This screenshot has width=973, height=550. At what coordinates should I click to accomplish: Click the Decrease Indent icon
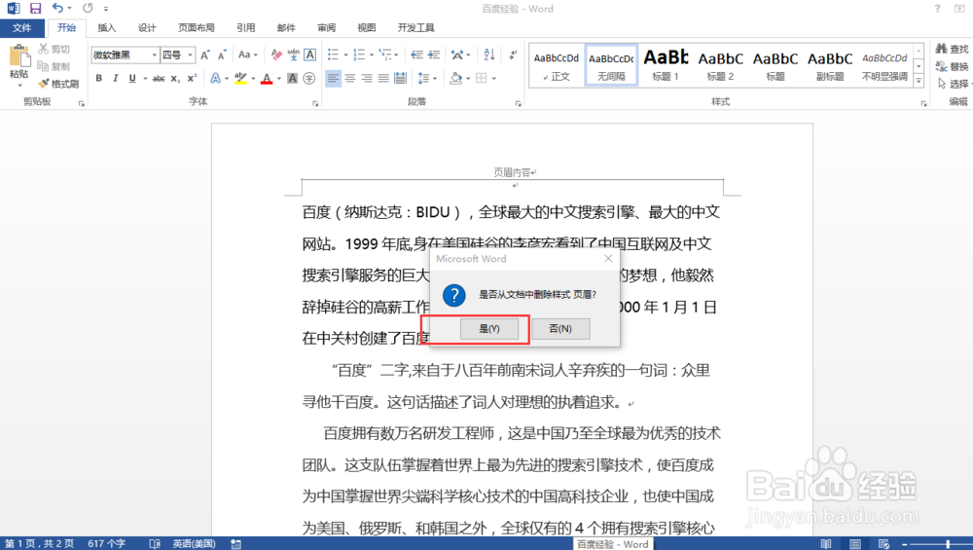coord(417,55)
